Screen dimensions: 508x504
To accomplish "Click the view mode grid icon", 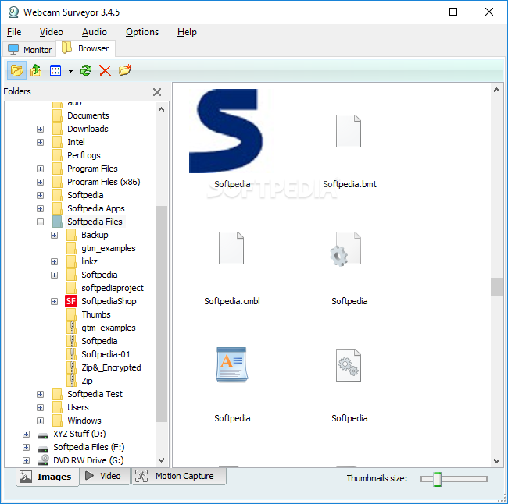I will point(55,70).
